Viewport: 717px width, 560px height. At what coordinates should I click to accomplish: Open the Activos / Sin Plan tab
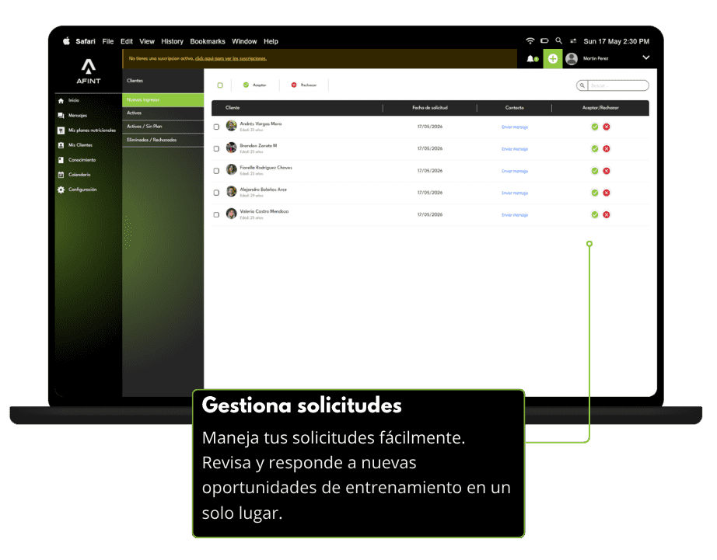[163, 127]
